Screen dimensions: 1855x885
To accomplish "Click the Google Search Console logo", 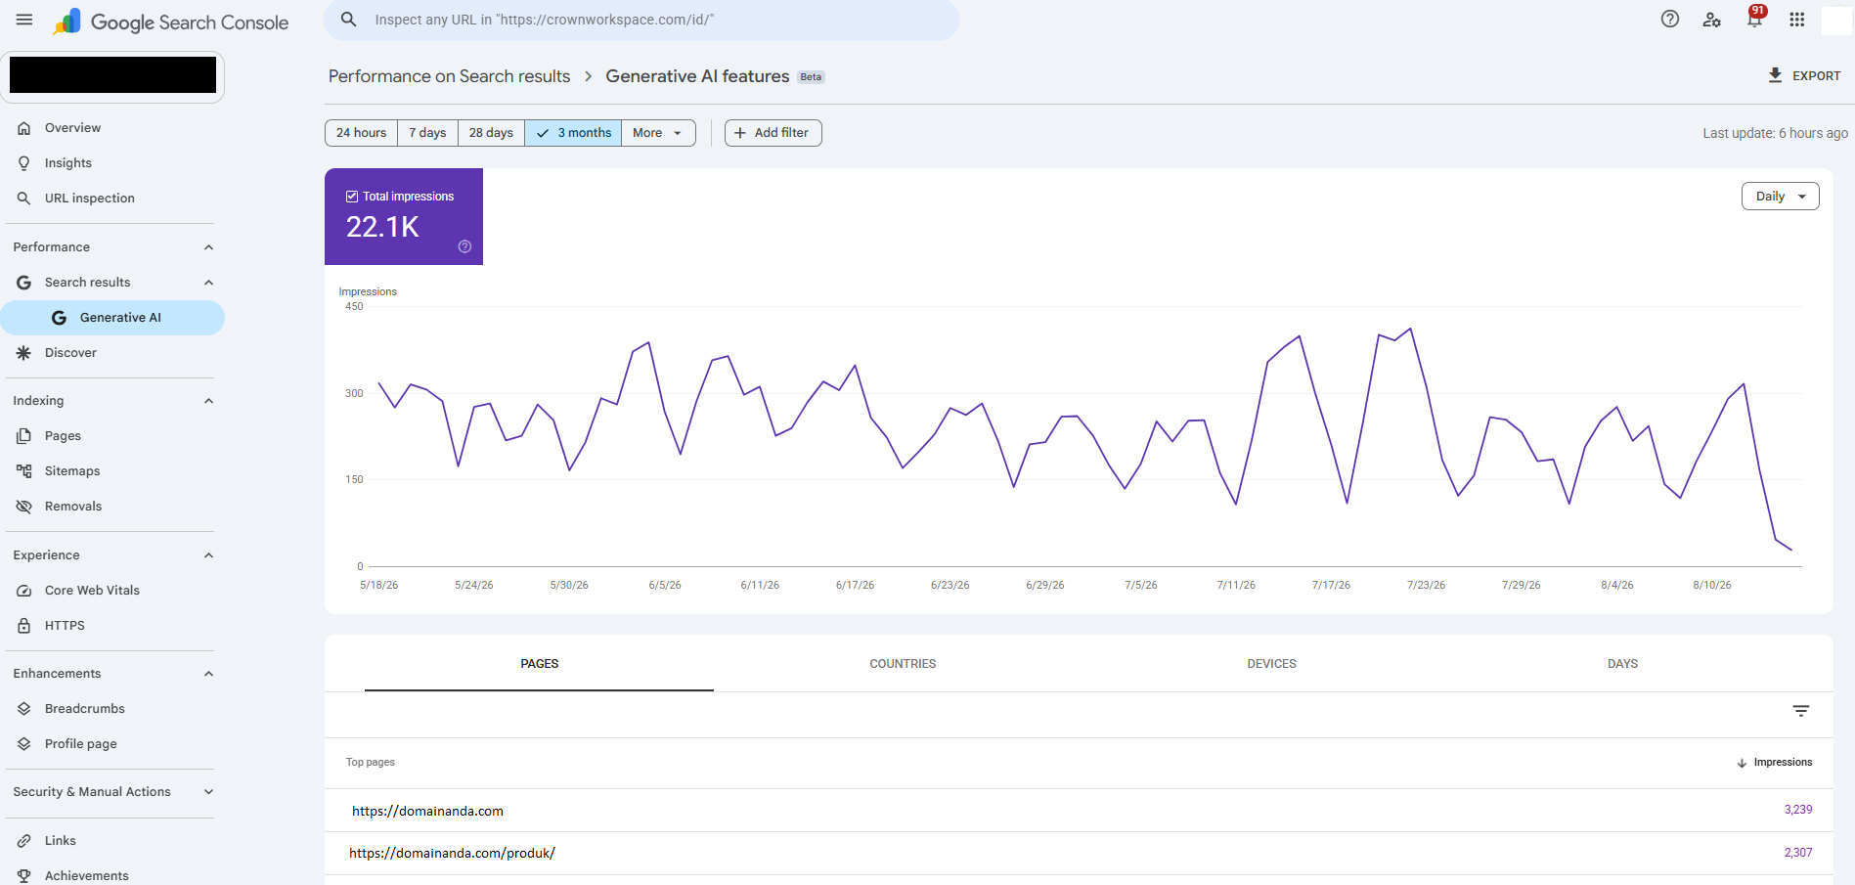I will (171, 22).
